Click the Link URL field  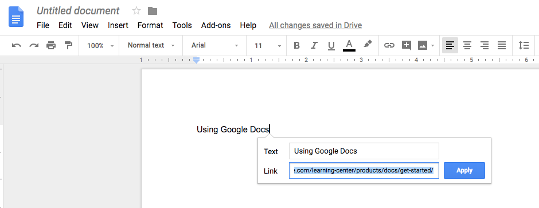364,171
